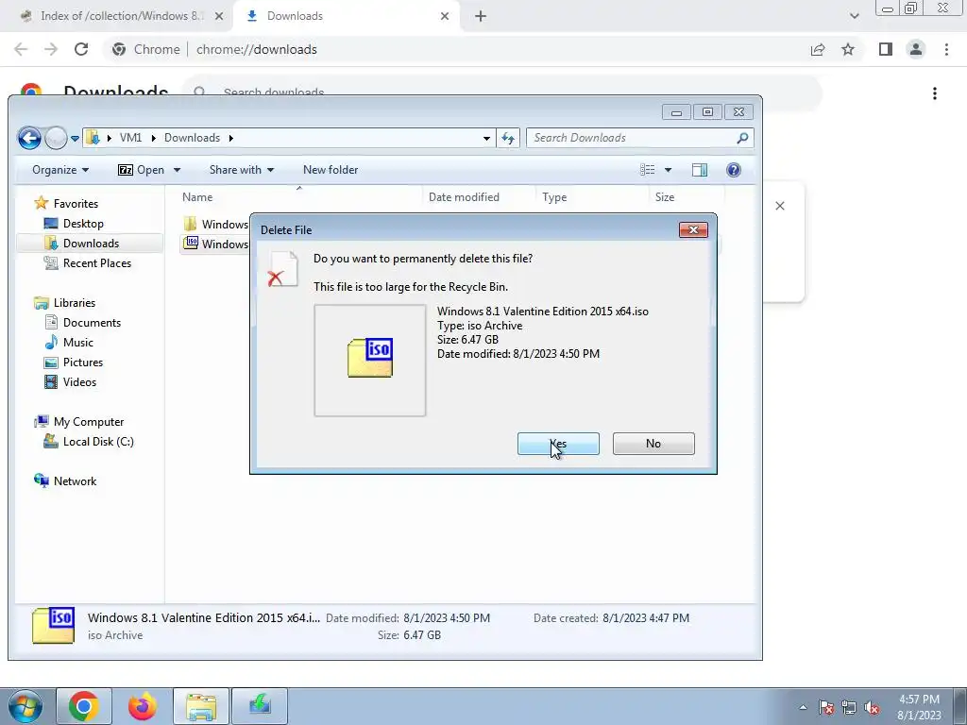Go back in Explorer
The width and height of the screenshot is (967, 725).
pos(29,138)
